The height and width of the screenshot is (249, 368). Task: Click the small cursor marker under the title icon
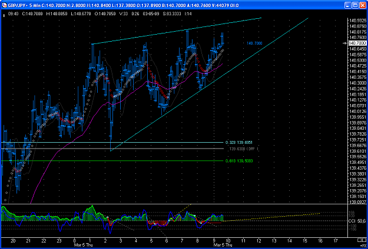pos(4,15)
